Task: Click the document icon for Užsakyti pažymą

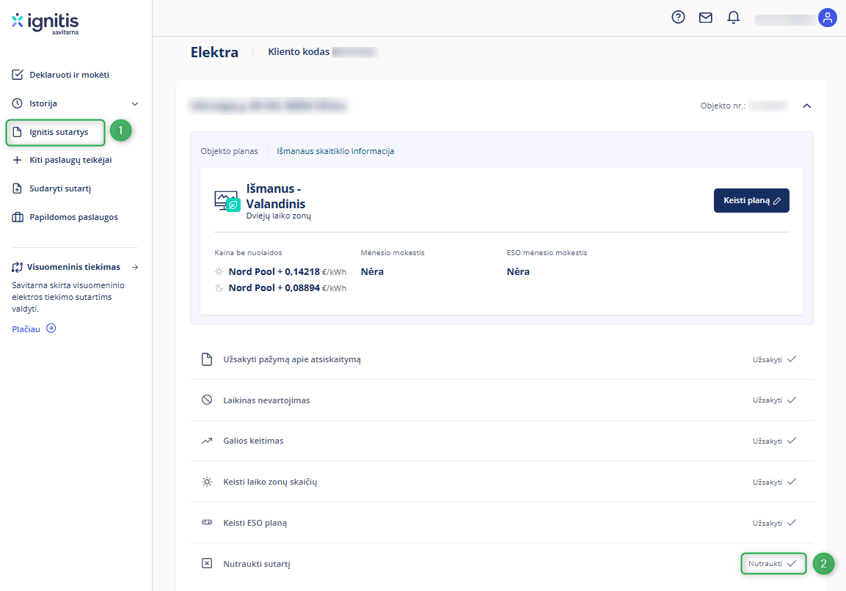Action: tap(207, 359)
